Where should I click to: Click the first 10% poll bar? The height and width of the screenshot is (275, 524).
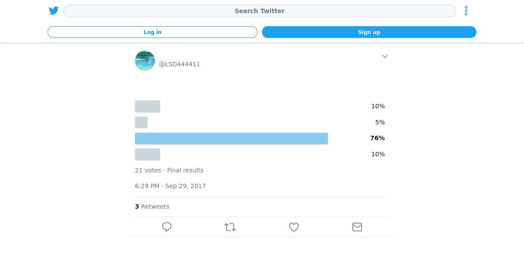(x=148, y=107)
